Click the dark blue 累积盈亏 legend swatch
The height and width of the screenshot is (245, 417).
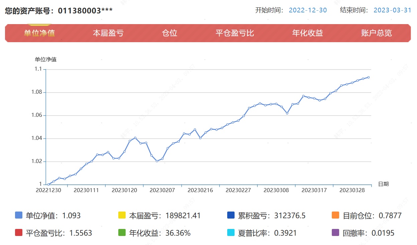tap(231, 216)
